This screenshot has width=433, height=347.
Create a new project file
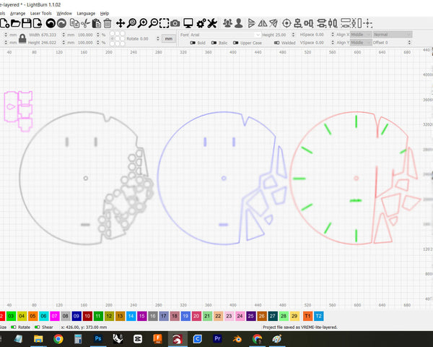4,23
